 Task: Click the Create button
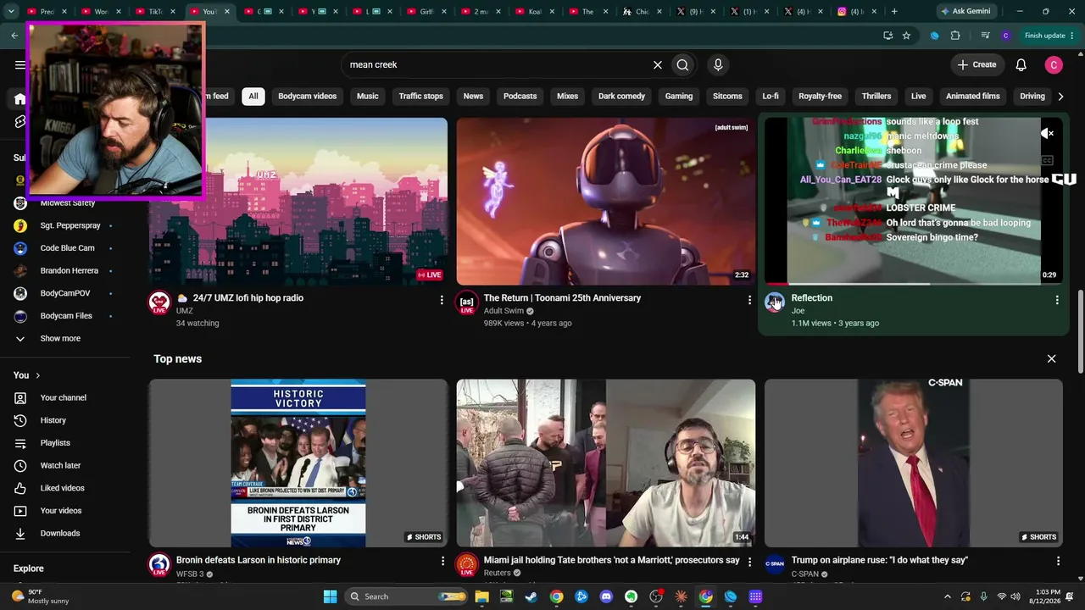click(976, 64)
